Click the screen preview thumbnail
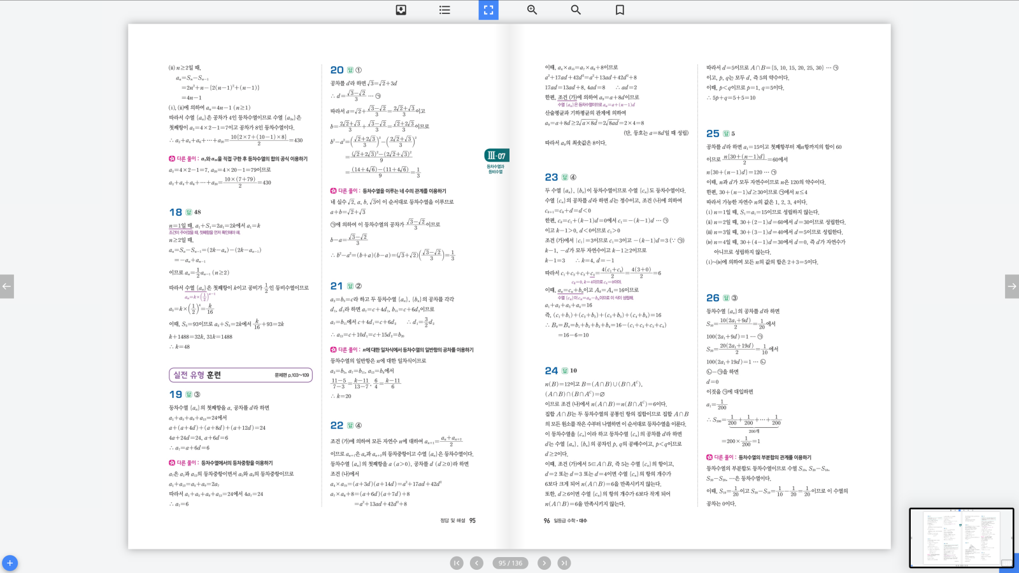The height and width of the screenshot is (573, 1019). click(x=961, y=537)
